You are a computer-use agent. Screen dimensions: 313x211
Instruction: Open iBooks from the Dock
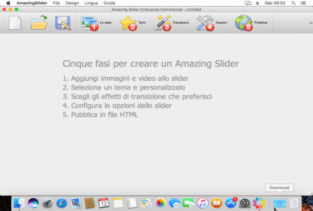click(216, 203)
